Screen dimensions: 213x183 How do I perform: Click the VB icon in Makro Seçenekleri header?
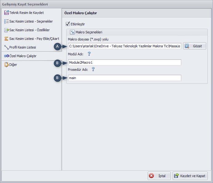click(x=72, y=32)
